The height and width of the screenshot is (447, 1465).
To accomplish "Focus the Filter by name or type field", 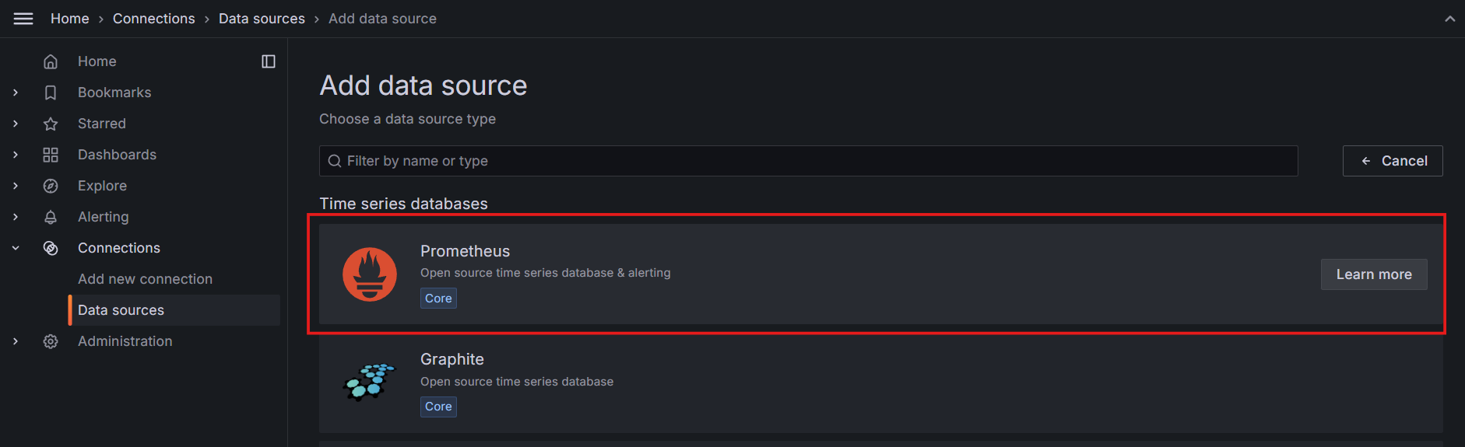I will (810, 161).
